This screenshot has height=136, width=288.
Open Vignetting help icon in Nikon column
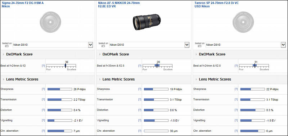pyautogui.click(x=140, y=121)
